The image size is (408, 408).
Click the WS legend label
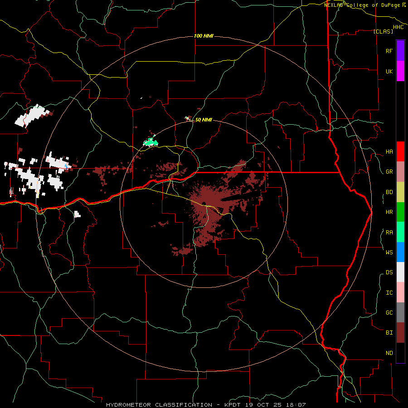(389, 252)
